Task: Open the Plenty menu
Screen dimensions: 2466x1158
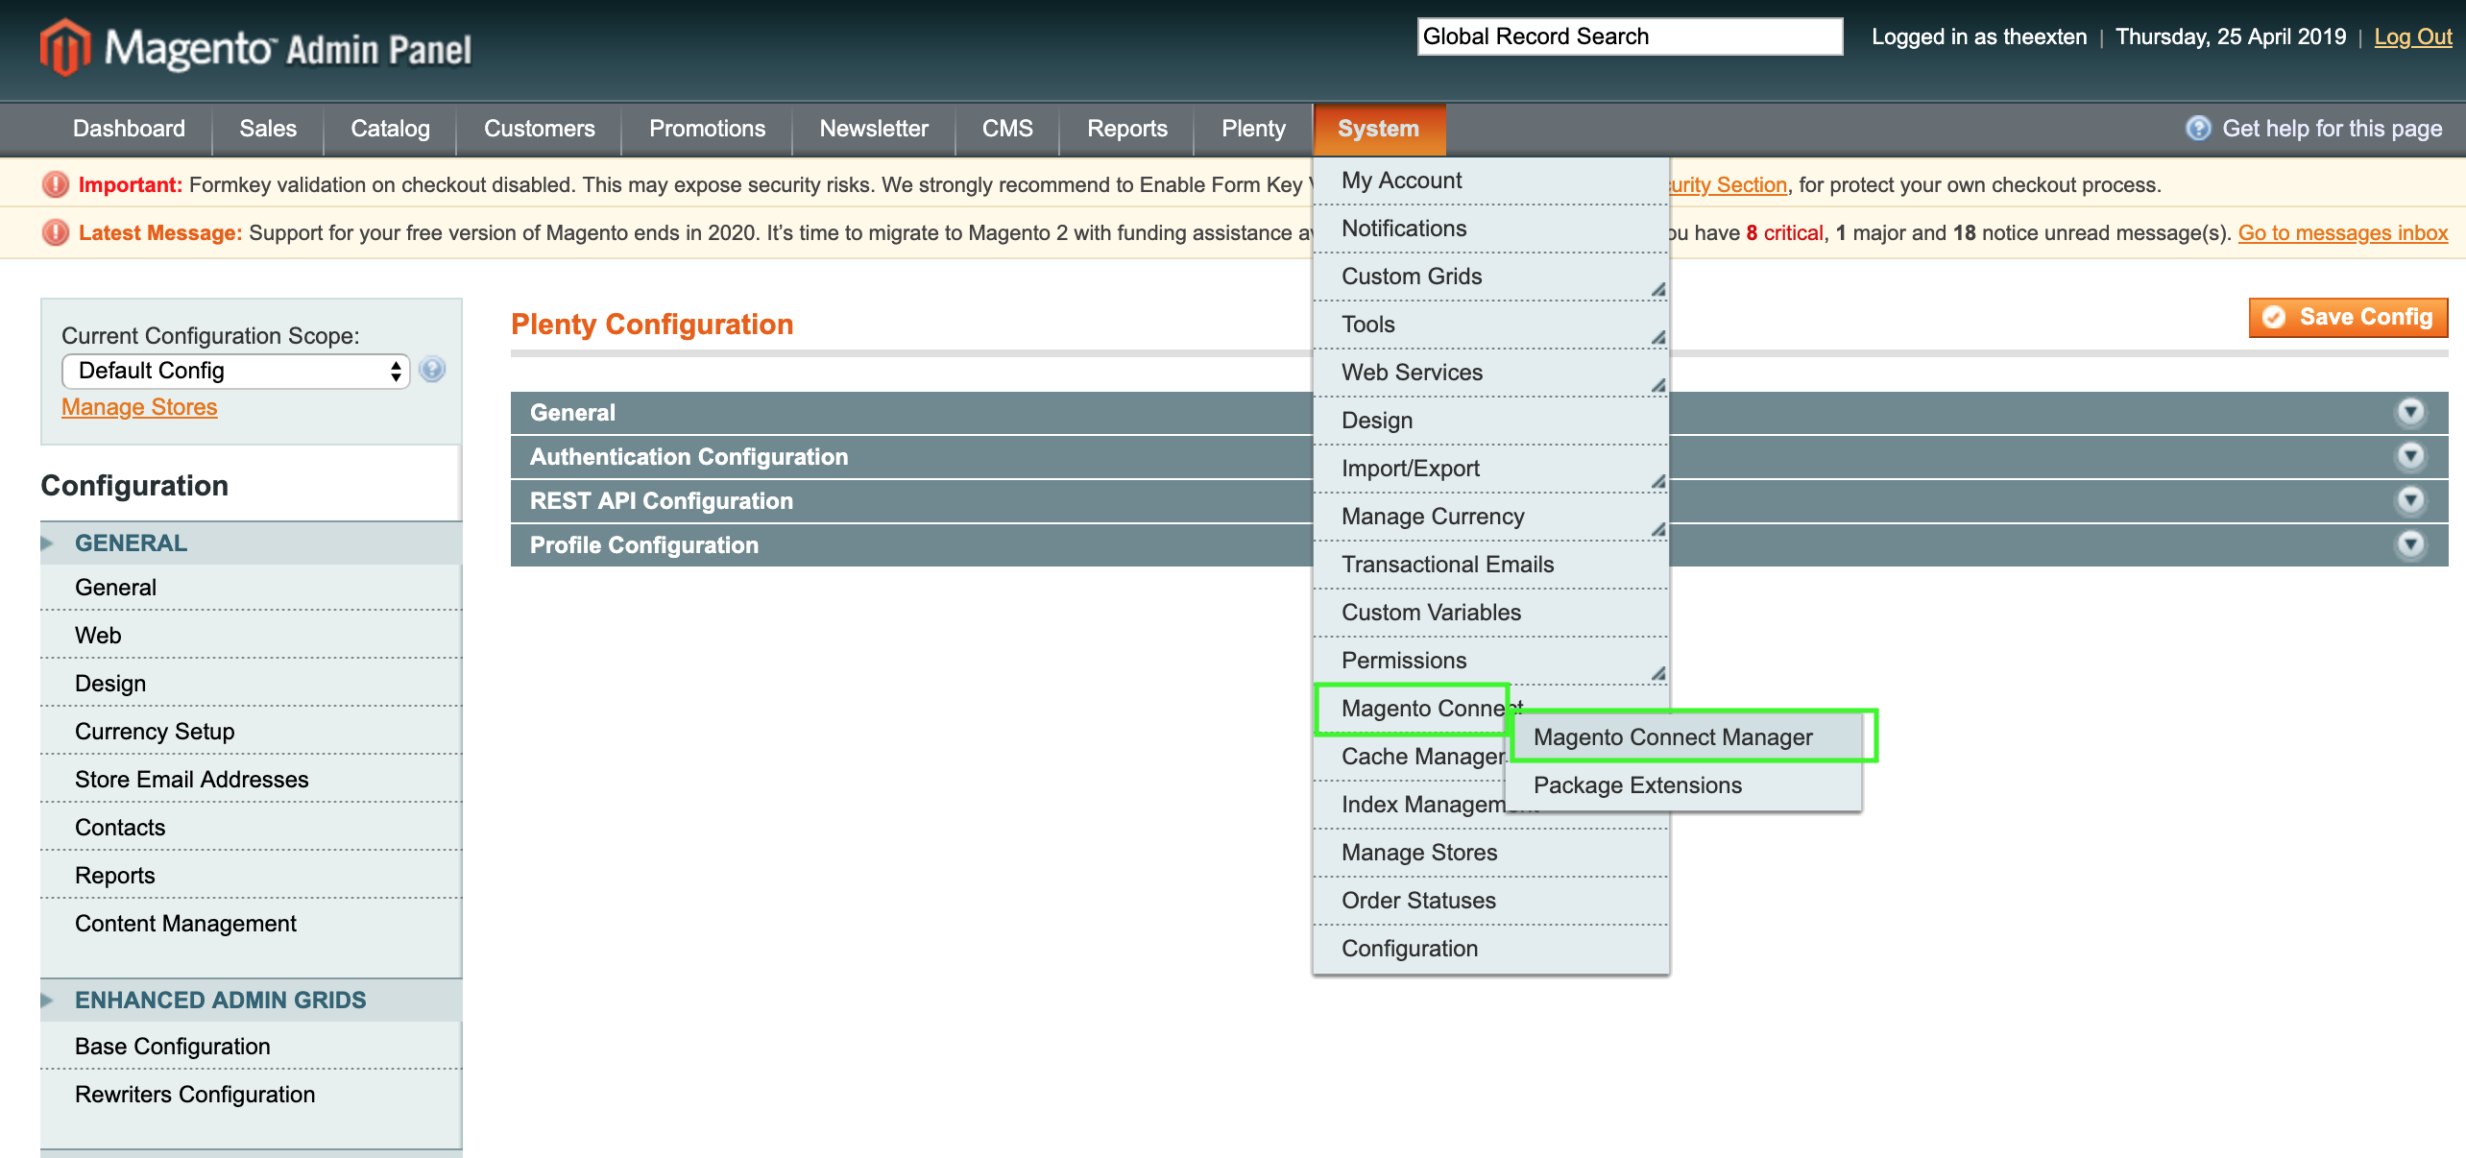Action: [1253, 129]
